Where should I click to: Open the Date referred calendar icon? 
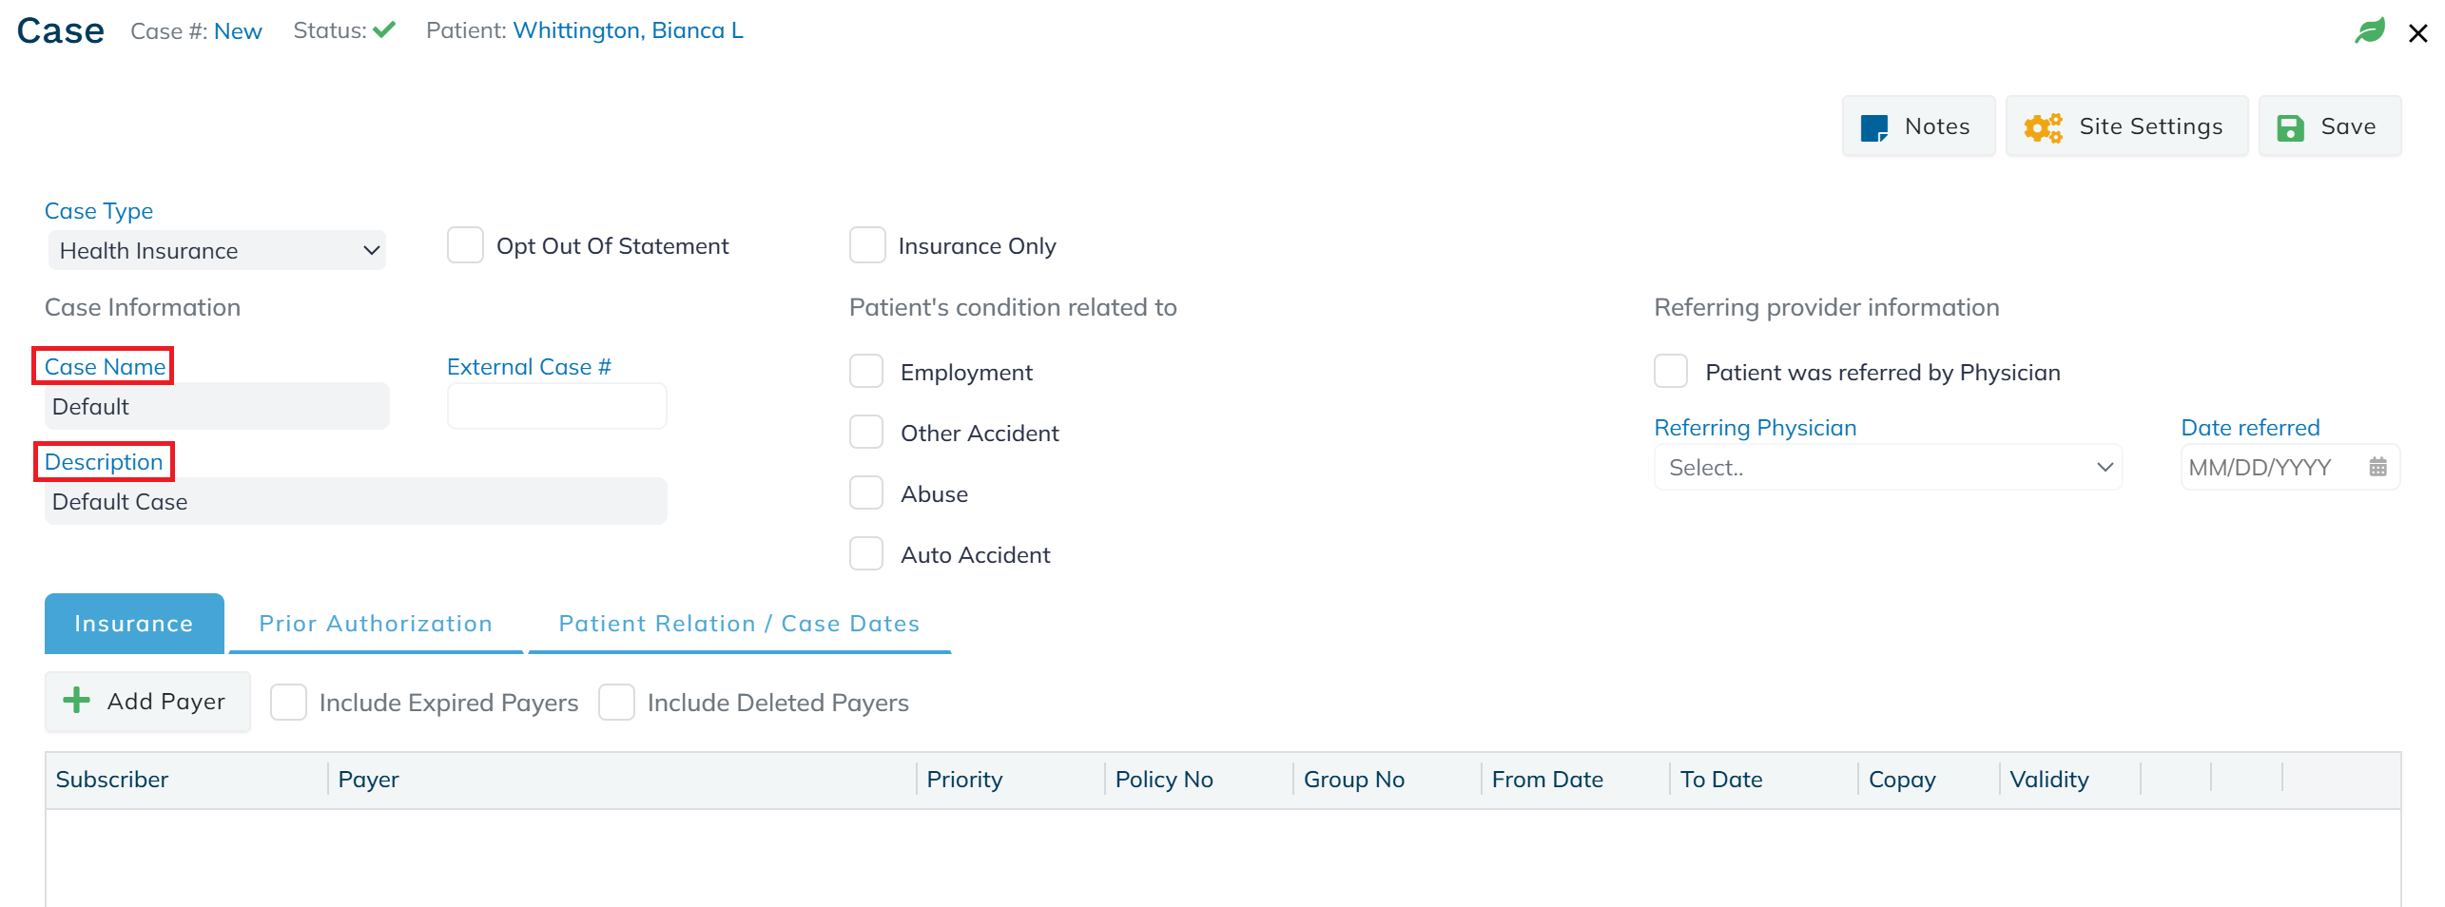pyautogui.click(x=2377, y=467)
